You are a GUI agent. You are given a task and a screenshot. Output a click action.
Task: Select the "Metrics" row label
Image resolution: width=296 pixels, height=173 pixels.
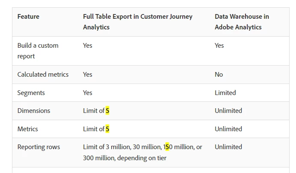coord(27,129)
